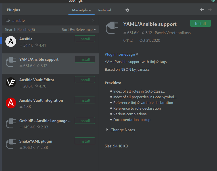The image size is (217, 171).
Task: Click Reference to role declaration bullet
Action: point(137,108)
